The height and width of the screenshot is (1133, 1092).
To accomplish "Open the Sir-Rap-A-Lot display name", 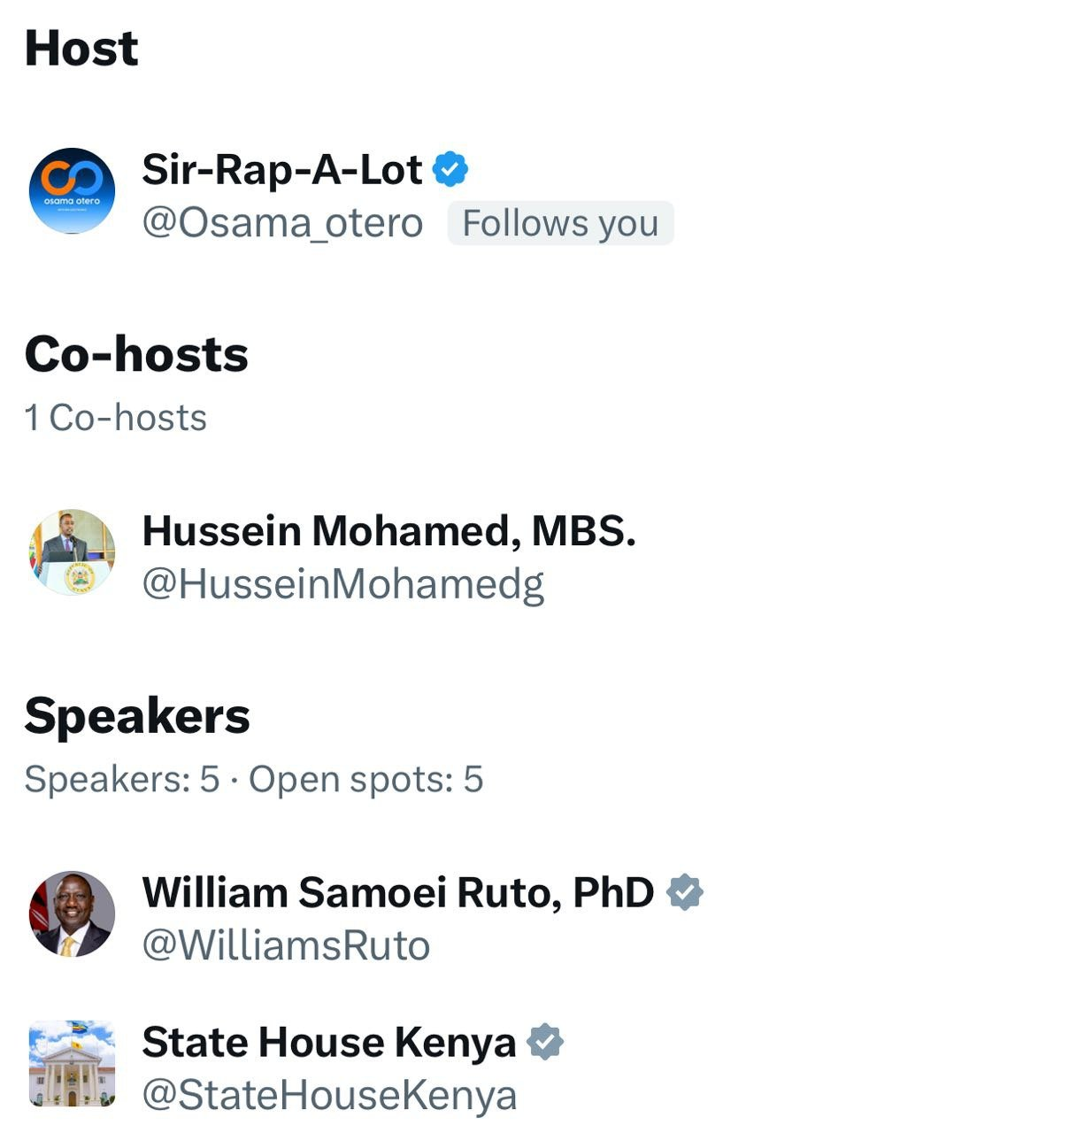I will (281, 169).
